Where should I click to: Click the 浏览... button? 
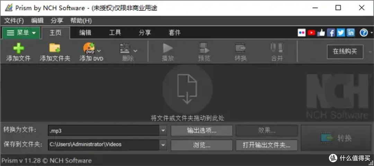click(202, 145)
